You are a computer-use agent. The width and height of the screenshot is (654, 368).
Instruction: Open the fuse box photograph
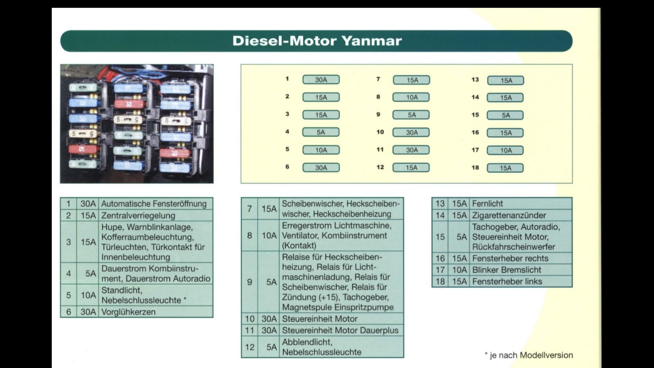pyautogui.click(x=137, y=124)
